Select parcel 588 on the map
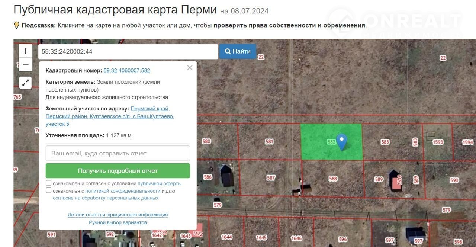 tap(333, 179)
